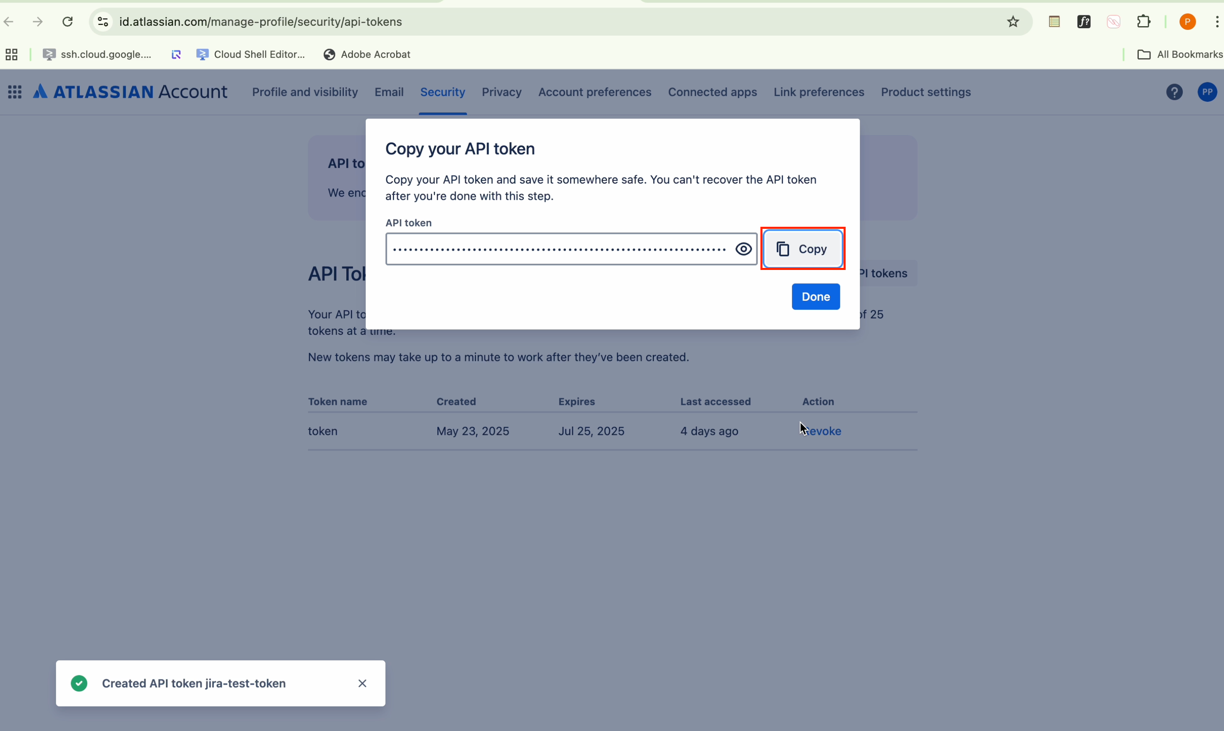Image resolution: width=1224 pixels, height=731 pixels.
Task: Open the Chrome profile avatar P
Action: 1187,22
